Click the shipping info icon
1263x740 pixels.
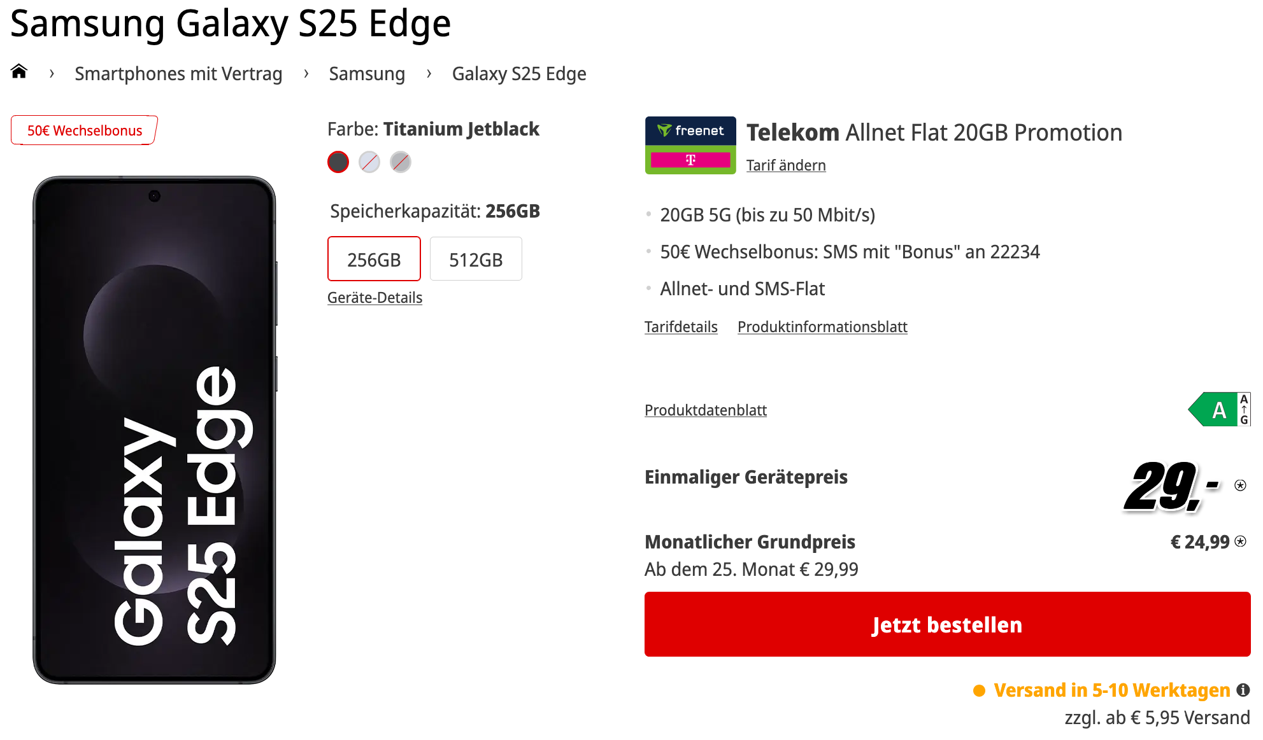click(x=1243, y=690)
